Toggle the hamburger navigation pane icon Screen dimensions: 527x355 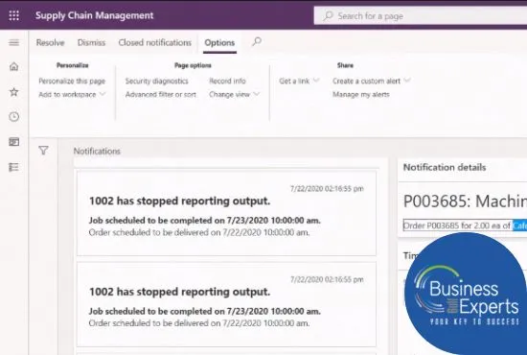click(13, 42)
